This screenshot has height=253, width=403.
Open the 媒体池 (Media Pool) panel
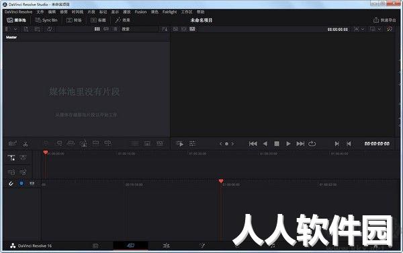pos(16,20)
